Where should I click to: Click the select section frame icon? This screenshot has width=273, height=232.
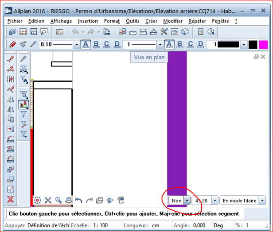[121, 200]
